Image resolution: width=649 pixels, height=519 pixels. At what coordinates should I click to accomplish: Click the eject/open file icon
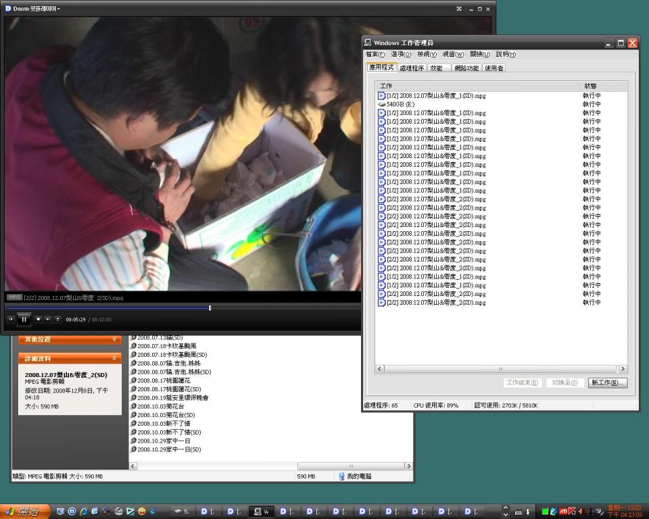point(57,319)
